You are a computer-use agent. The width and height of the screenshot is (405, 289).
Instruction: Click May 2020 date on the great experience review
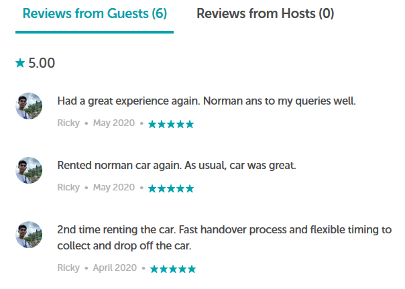click(114, 123)
